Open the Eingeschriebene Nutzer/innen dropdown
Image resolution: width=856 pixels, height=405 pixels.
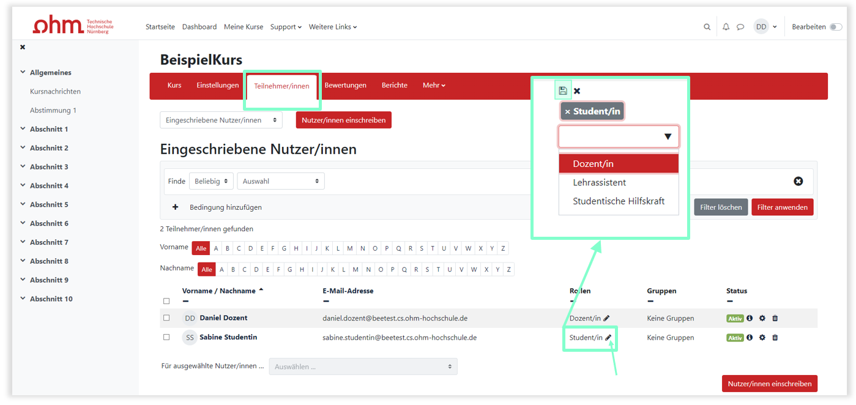(221, 121)
